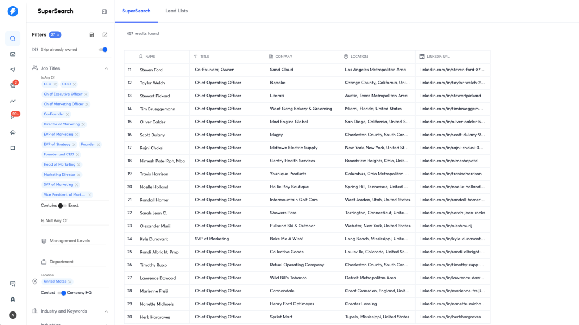
Task: Click company Woof Gang Bakery & Grooming
Action: (301, 109)
